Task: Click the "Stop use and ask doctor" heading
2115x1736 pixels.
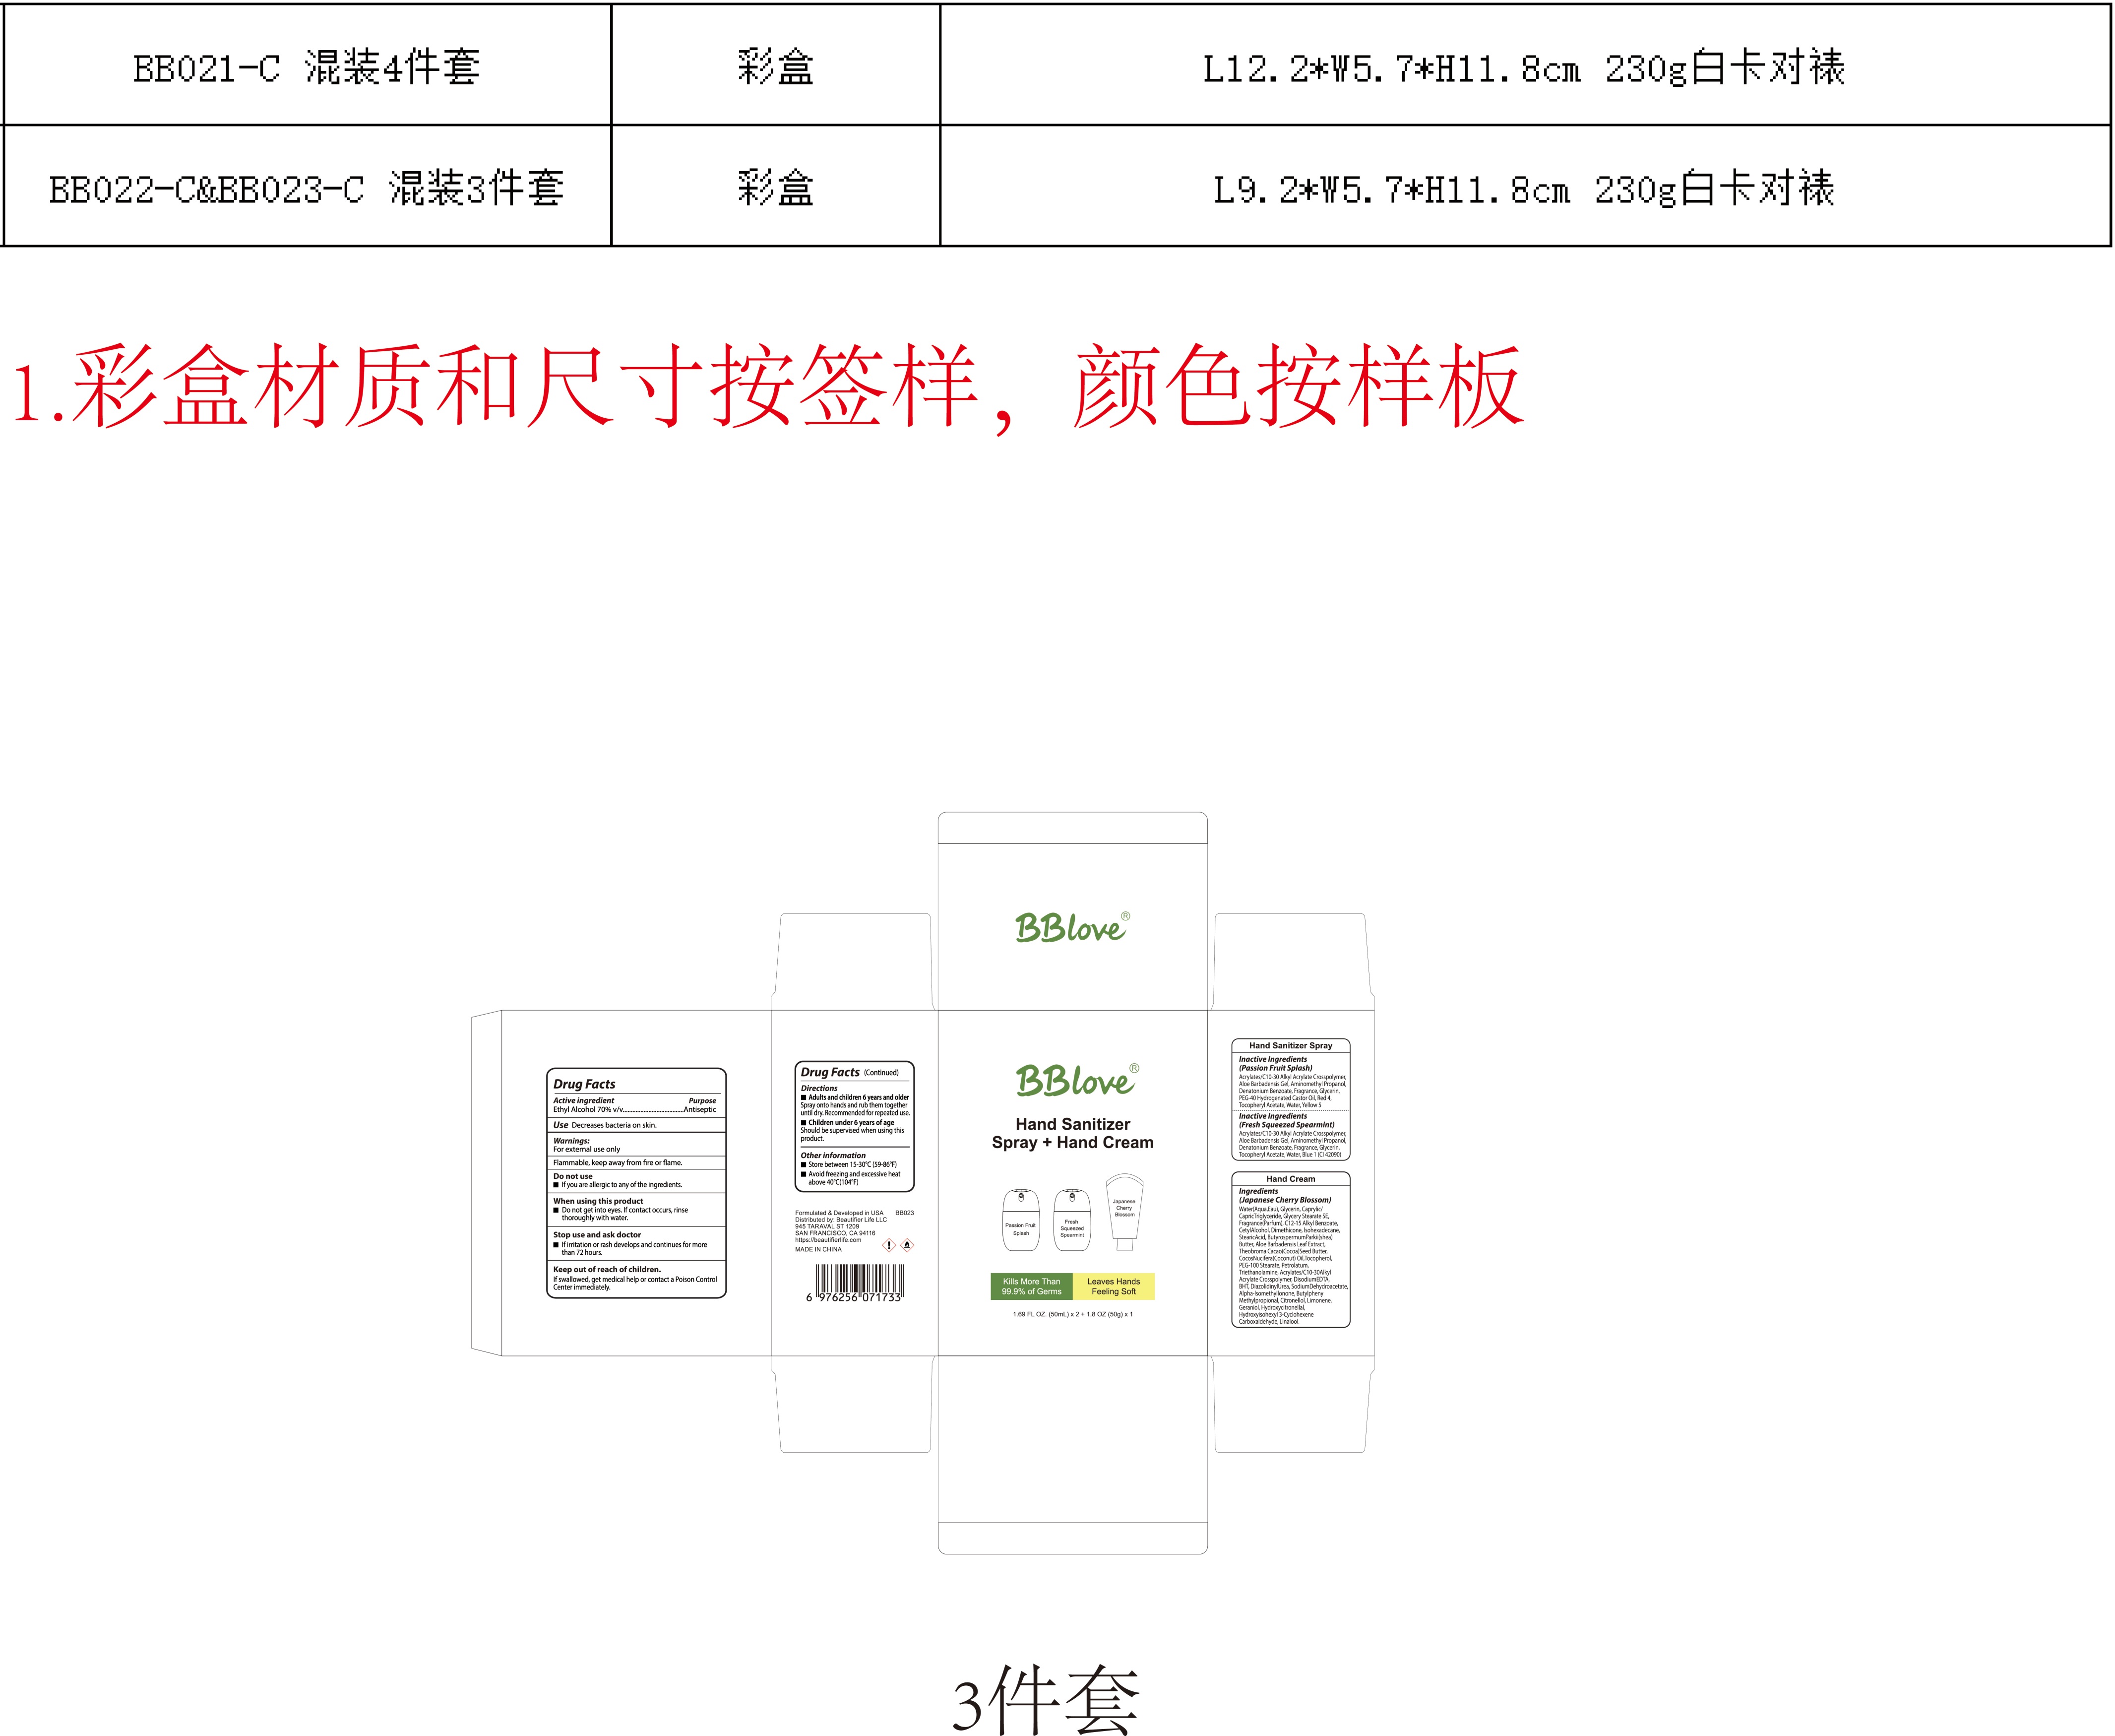Action: pos(597,1235)
